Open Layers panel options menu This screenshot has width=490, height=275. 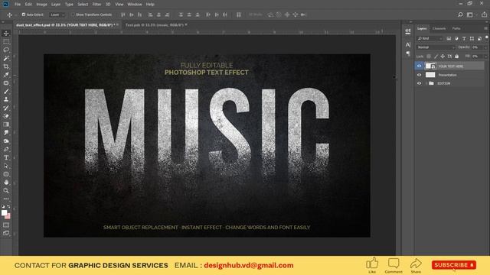[x=485, y=28]
